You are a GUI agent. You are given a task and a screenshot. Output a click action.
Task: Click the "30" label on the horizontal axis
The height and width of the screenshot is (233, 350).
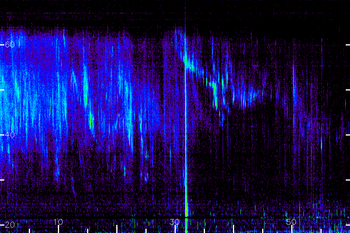[175, 222]
